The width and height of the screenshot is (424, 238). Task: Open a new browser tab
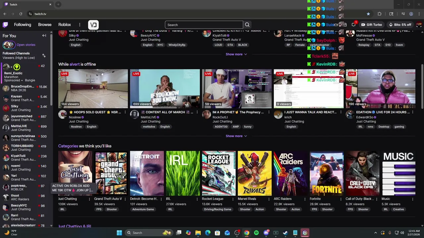coord(58,4)
